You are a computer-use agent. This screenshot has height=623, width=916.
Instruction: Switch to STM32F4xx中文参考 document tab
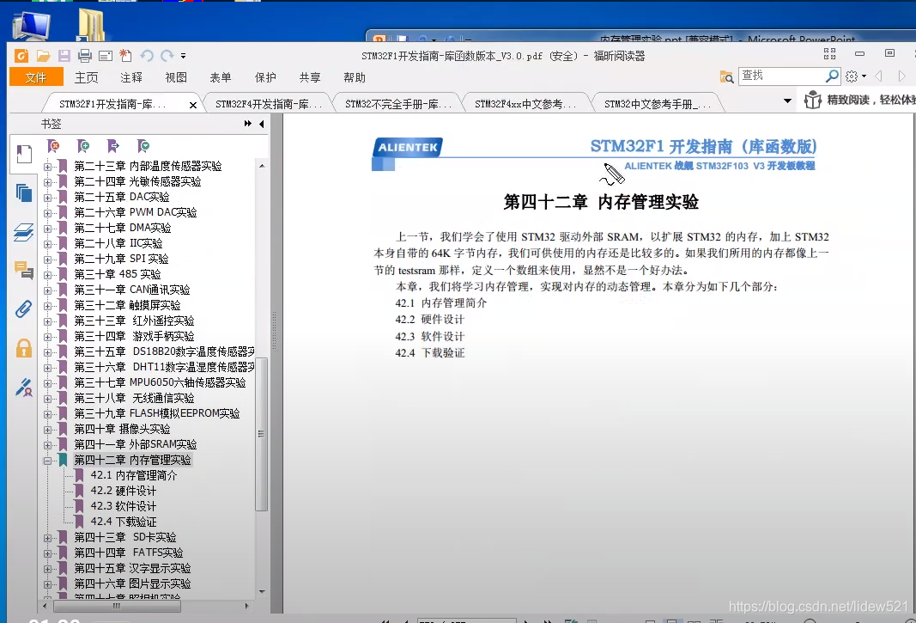pos(525,104)
